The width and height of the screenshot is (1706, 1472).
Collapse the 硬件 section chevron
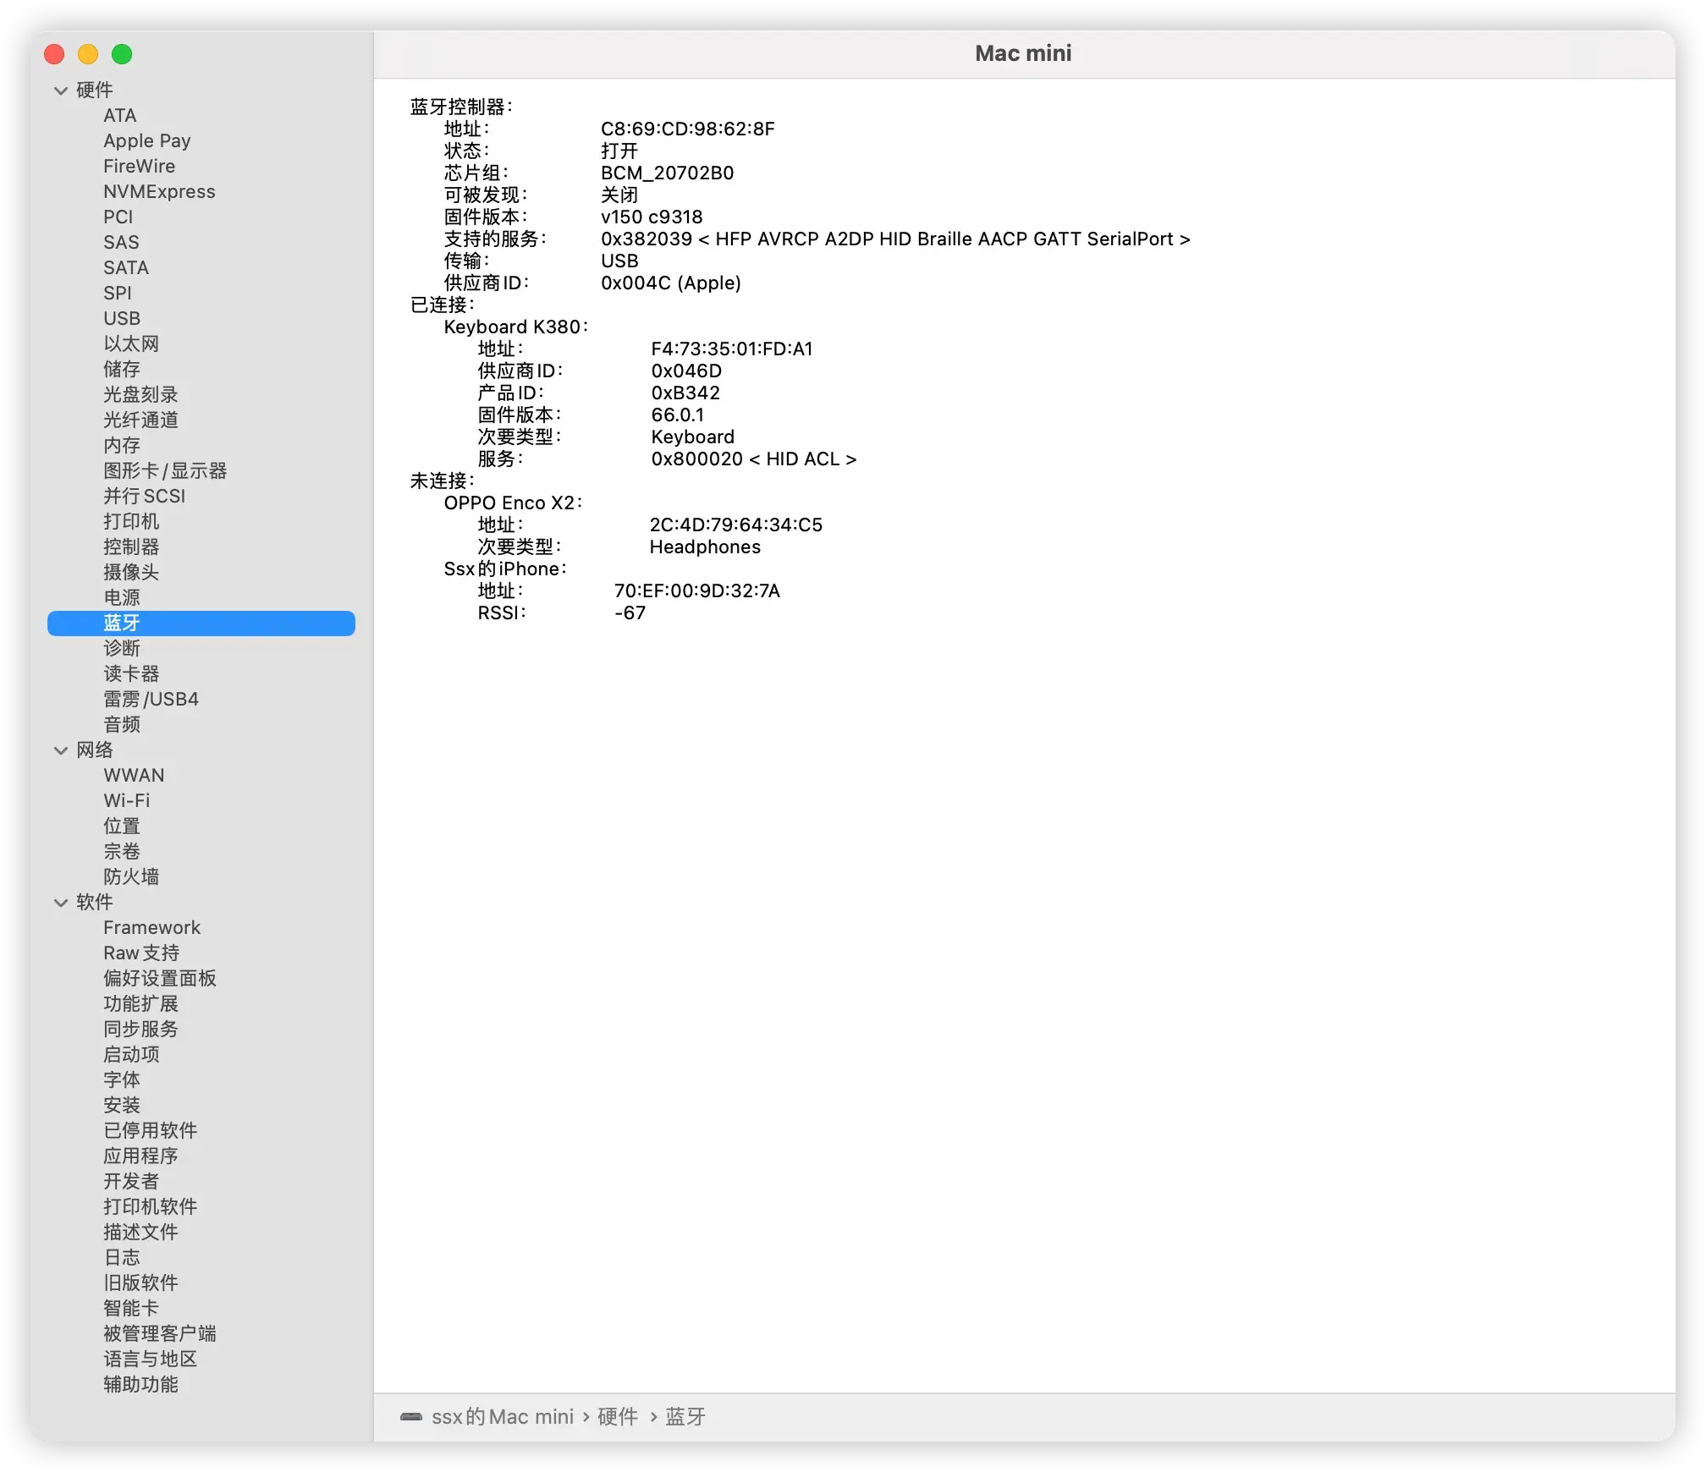click(x=61, y=91)
